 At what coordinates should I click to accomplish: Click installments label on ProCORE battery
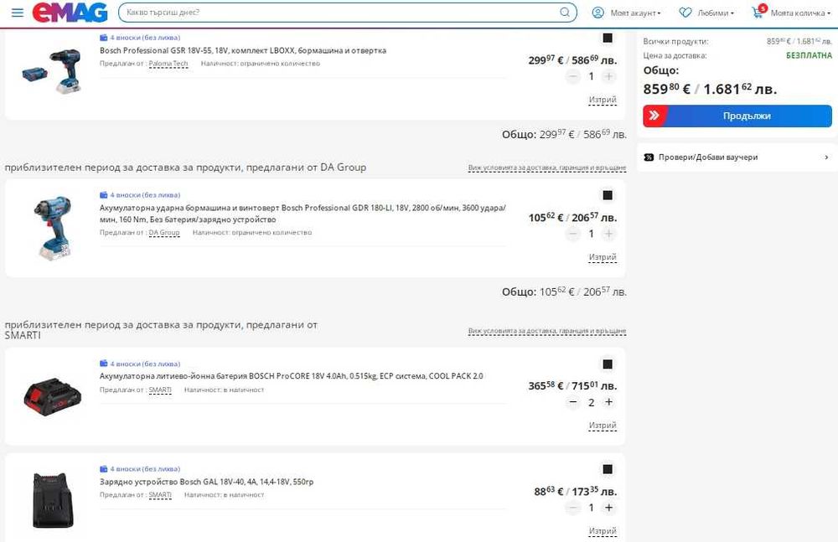[x=140, y=364]
